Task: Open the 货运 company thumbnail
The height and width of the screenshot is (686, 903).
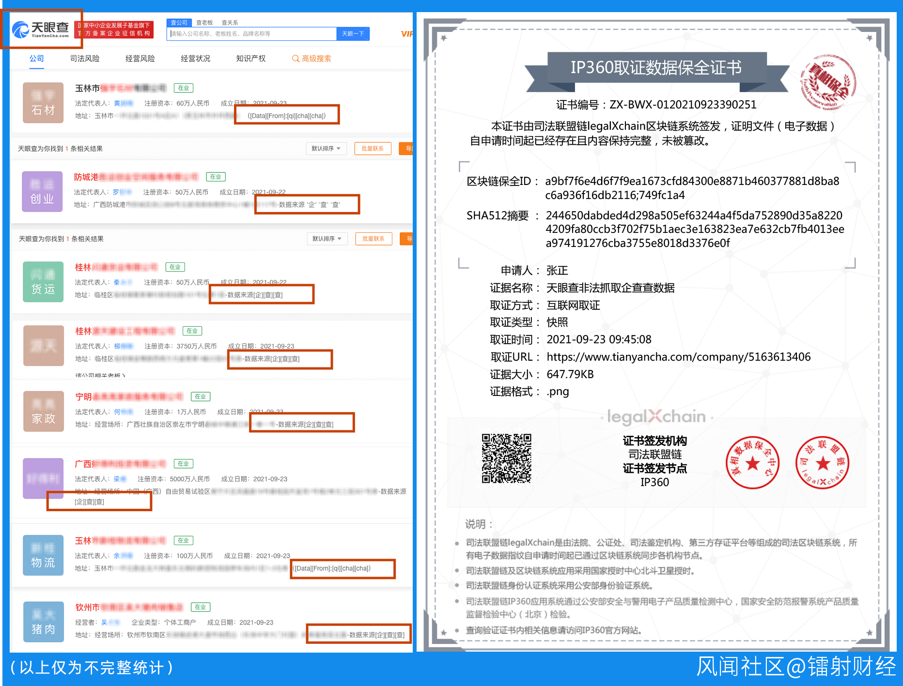Action: pyautogui.click(x=43, y=282)
